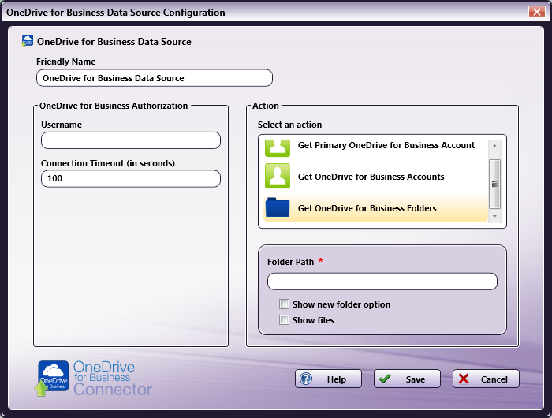Screen dimensions: 552x418
Task: Toggle the Show files checkbox
Action: [284, 319]
